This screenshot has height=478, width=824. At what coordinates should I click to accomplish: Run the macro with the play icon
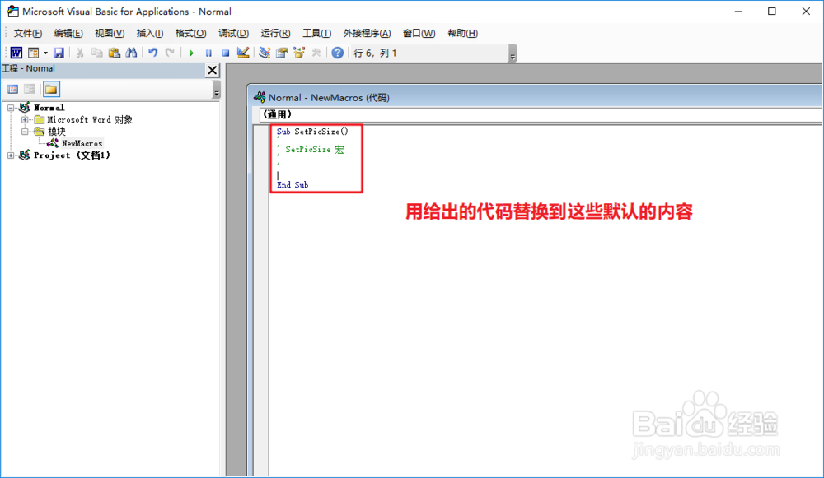[x=191, y=53]
